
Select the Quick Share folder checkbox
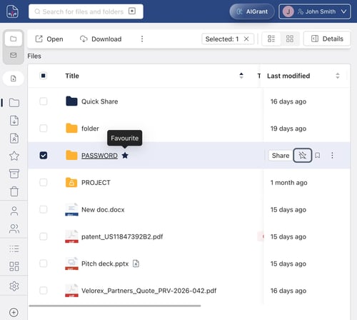(44, 101)
